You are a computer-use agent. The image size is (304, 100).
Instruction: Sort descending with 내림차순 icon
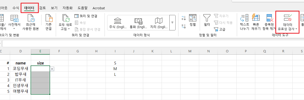coord(184,26)
